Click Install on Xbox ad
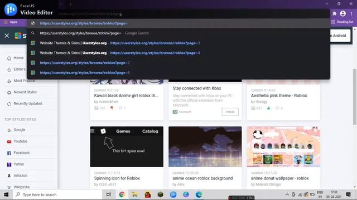This screenshot has width=357, height=200. (230, 112)
